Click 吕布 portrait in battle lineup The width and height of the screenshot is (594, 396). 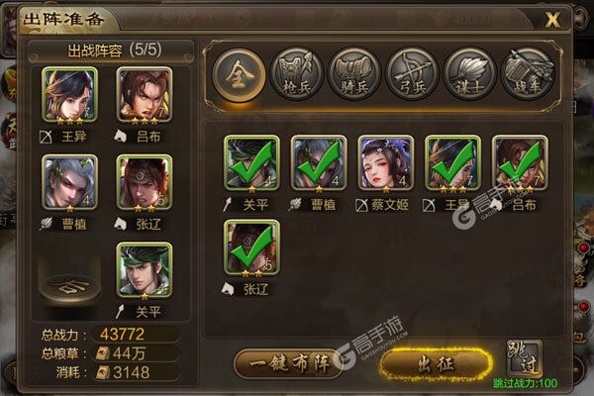pyautogui.click(x=145, y=95)
